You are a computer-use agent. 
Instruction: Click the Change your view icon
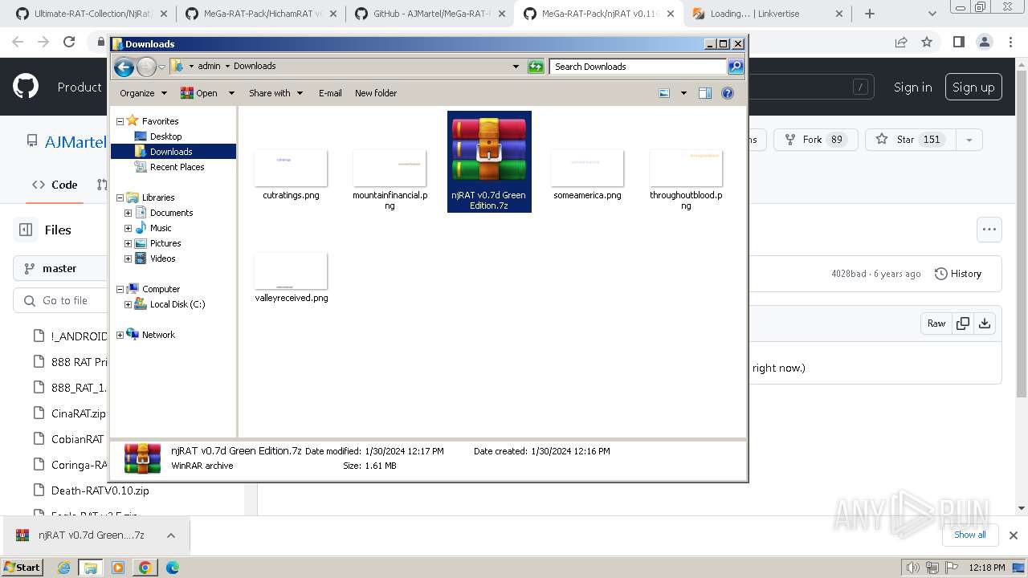[x=664, y=93]
